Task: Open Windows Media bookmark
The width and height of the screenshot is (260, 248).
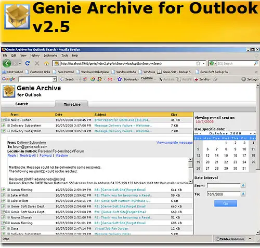Action: [x=124, y=72]
